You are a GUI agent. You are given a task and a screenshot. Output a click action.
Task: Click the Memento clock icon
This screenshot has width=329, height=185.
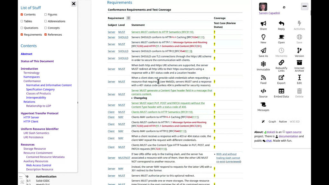[x=281, y=50]
